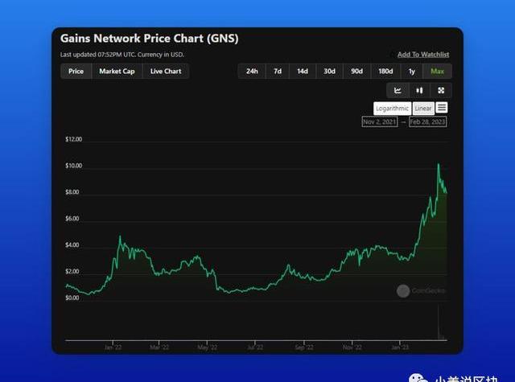Switch to candlestick chart icon
Image resolution: width=515 pixels, height=382 pixels.
click(419, 90)
